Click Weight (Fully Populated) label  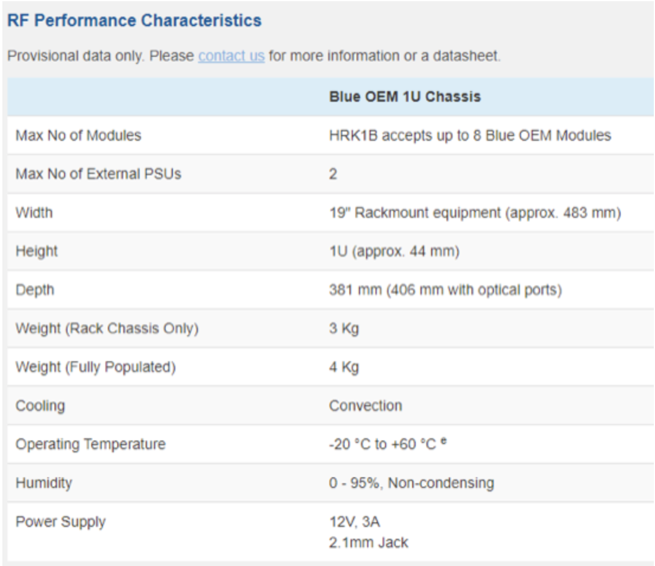pos(96,366)
